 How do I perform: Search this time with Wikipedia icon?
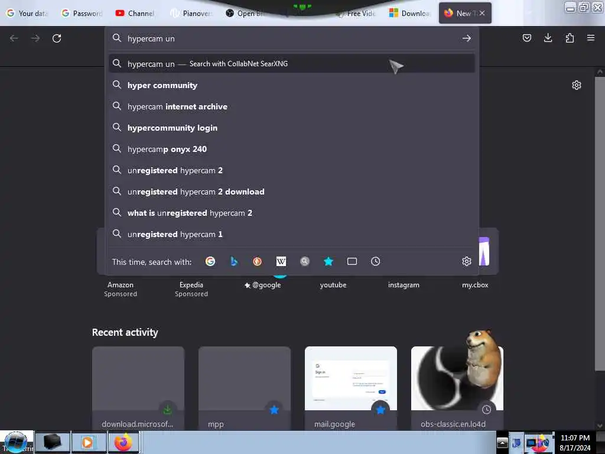(281, 261)
